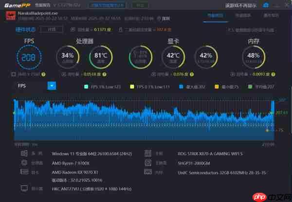Click the SHGP31-2000GM disk text
The height and width of the screenshot is (202, 292).
click(x=194, y=163)
